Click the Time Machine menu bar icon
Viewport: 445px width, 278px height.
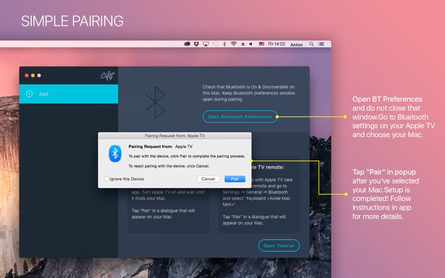(215, 44)
